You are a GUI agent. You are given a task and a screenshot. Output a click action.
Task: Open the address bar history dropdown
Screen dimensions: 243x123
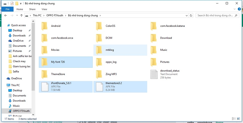click(x=187, y=15)
